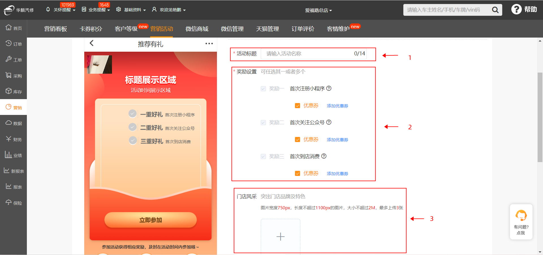The height and width of the screenshot is (255, 543).
Task: Switch to the 卡券积分 tab
Action: [91, 29]
